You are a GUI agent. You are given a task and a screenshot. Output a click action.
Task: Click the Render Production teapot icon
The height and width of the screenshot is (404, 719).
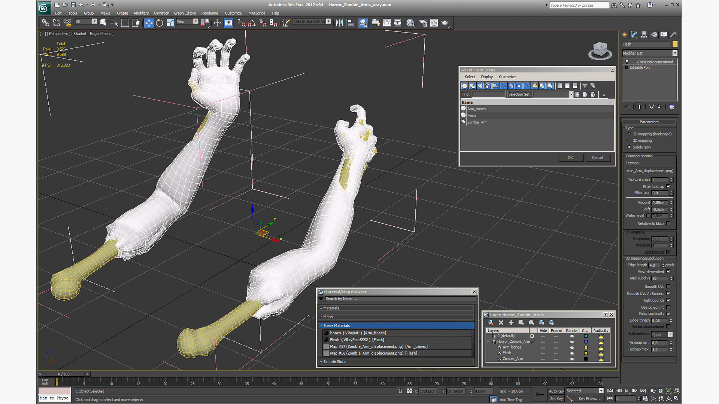point(445,23)
